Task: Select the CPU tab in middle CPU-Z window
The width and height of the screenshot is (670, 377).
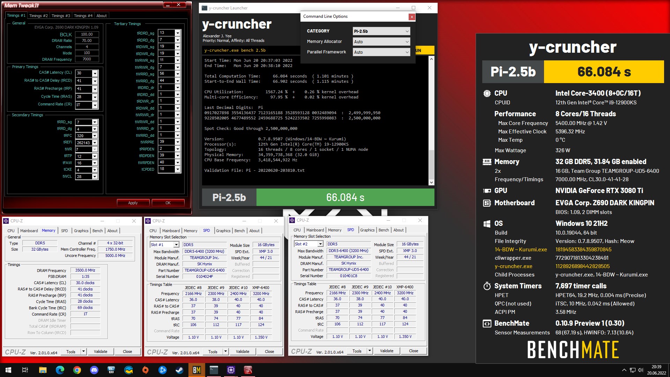Action: coord(153,231)
